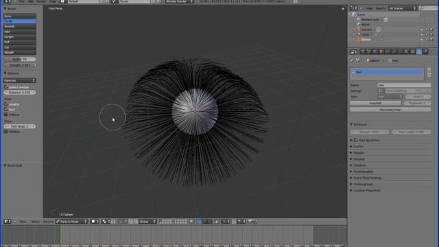
Task: Open the outliner View menu
Action: click(x=369, y=8)
